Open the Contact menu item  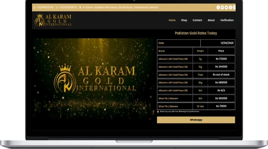point(198,20)
